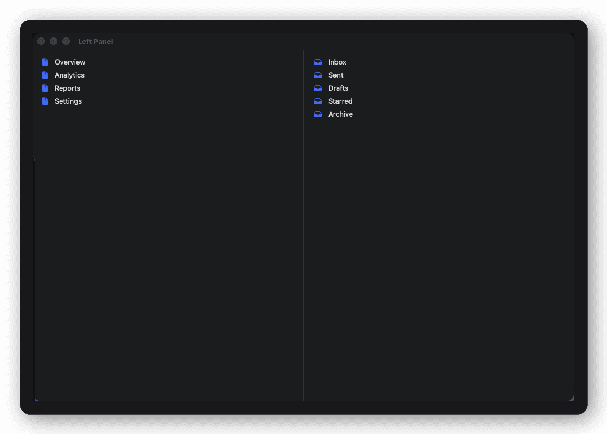Open the Archive row
607x434 pixels.
click(x=440, y=114)
